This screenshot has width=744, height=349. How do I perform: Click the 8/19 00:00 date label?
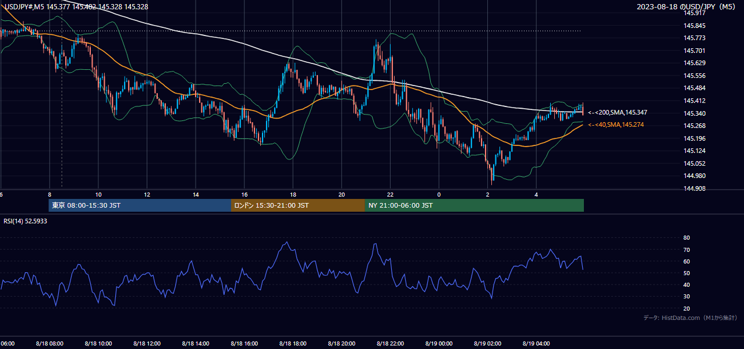tap(438, 343)
